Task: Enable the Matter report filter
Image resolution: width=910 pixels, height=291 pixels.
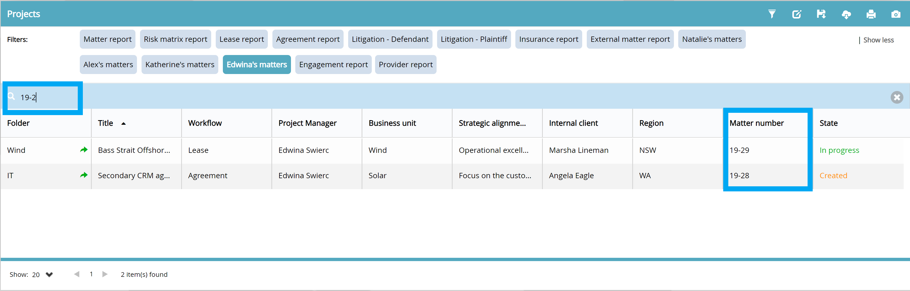Action: click(107, 39)
